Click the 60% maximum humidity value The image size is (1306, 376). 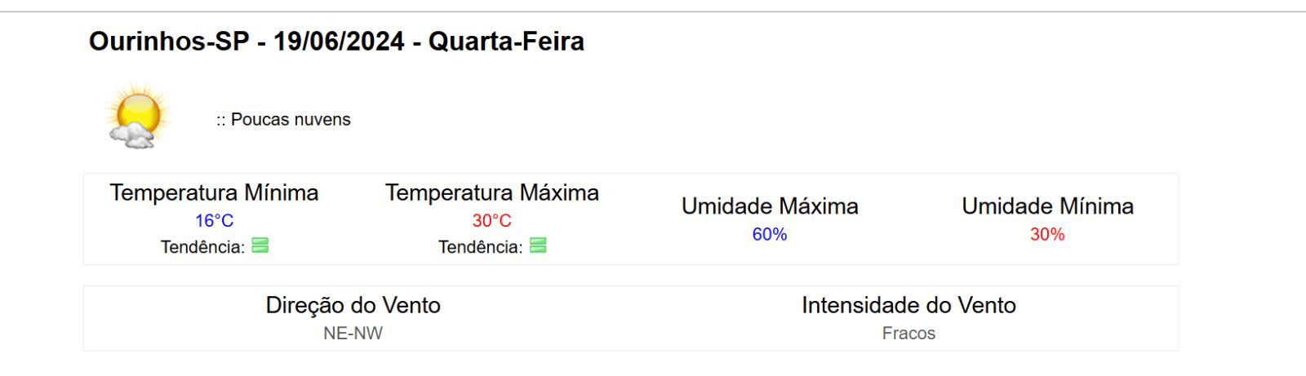tap(770, 234)
